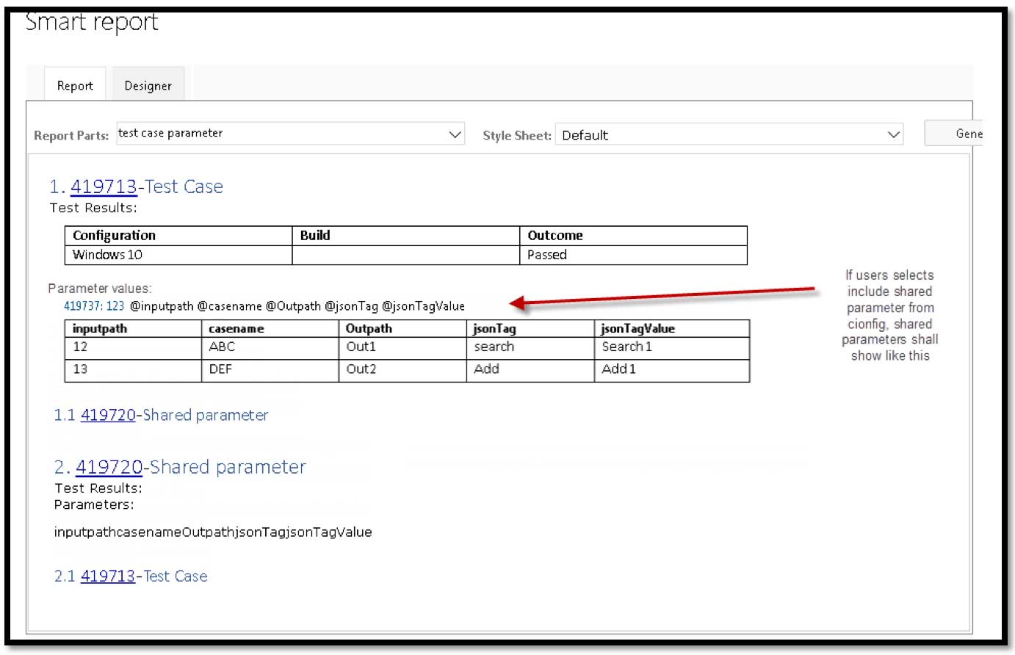Follow the 419713 link in section 2.1
Image resolution: width=1015 pixels, height=655 pixels.
point(108,576)
